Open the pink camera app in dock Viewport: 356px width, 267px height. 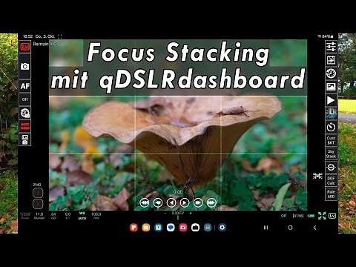pyautogui.click(x=183, y=228)
